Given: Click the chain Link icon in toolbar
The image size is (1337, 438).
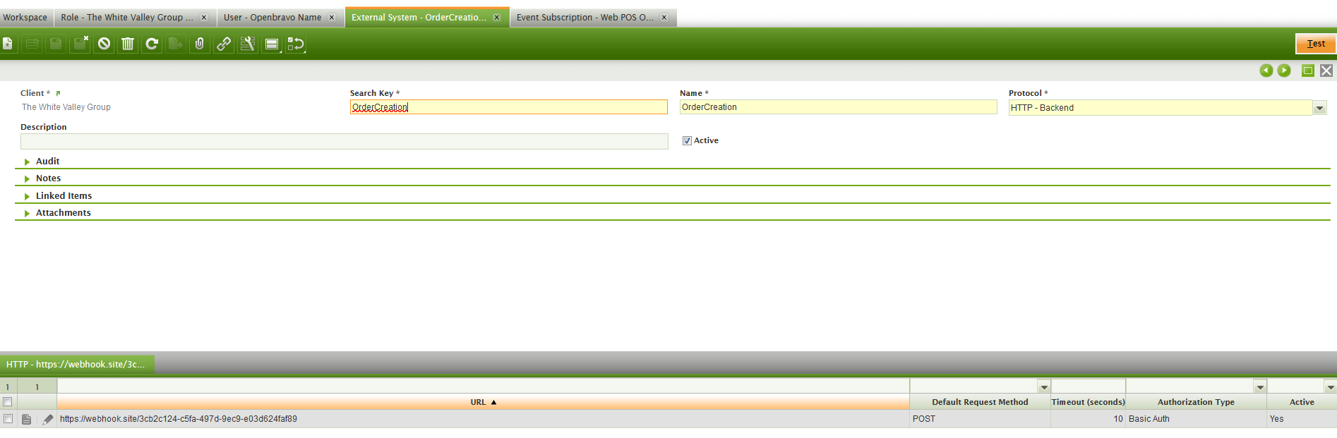Looking at the screenshot, I should pyautogui.click(x=224, y=44).
